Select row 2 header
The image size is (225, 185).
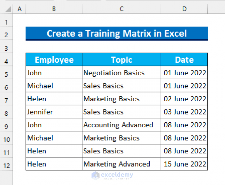click(x=6, y=33)
